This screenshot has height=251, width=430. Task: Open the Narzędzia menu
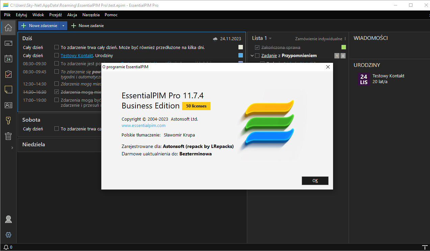click(91, 15)
